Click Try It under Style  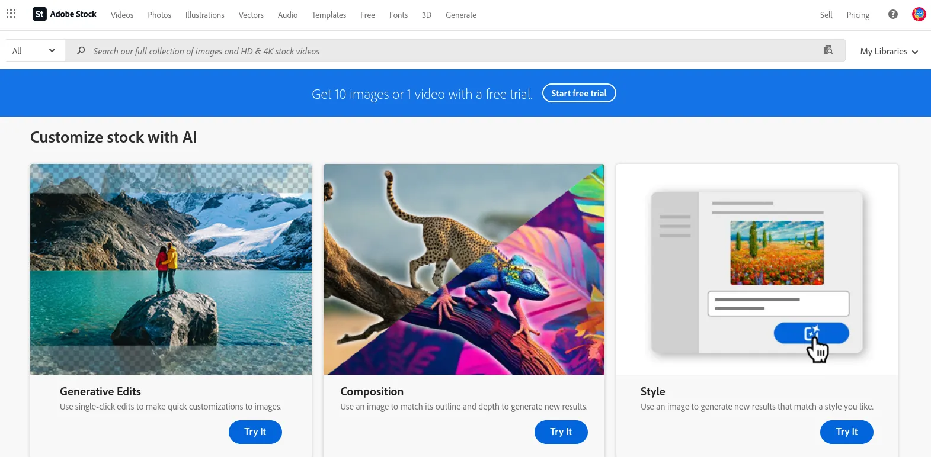click(x=847, y=432)
